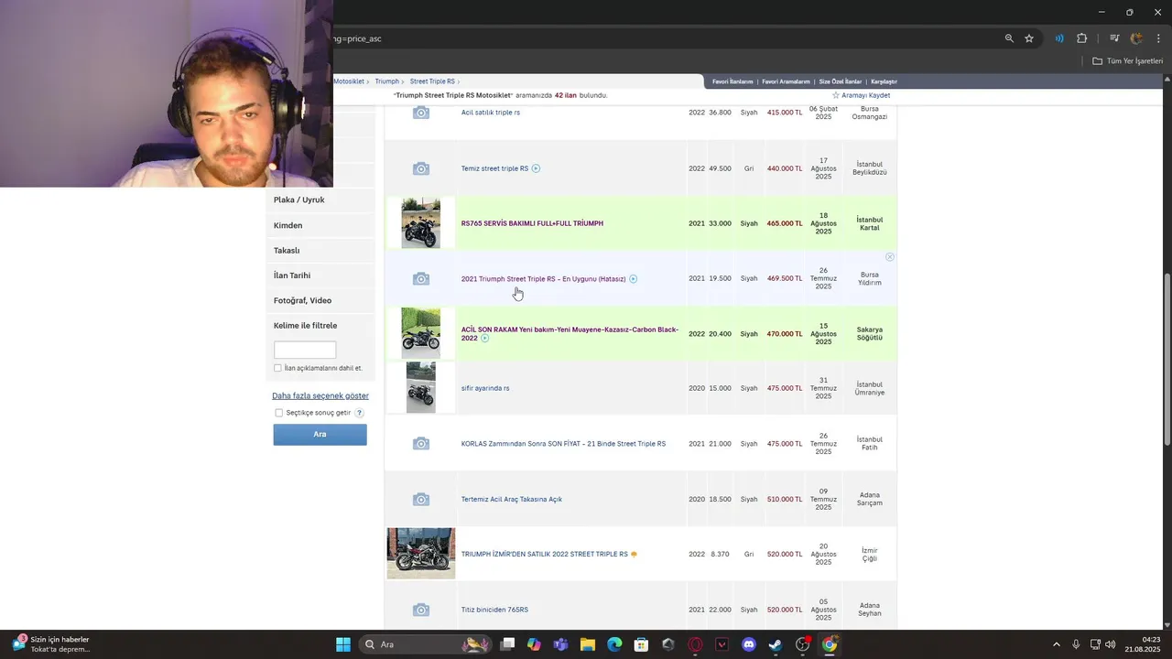Image resolution: width=1172 pixels, height=659 pixels.
Task: Click the Motosiklet breadcrumb link
Action: tap(349, 81)
